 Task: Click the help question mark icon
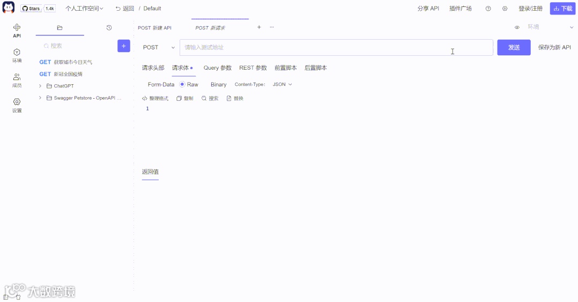488,9
